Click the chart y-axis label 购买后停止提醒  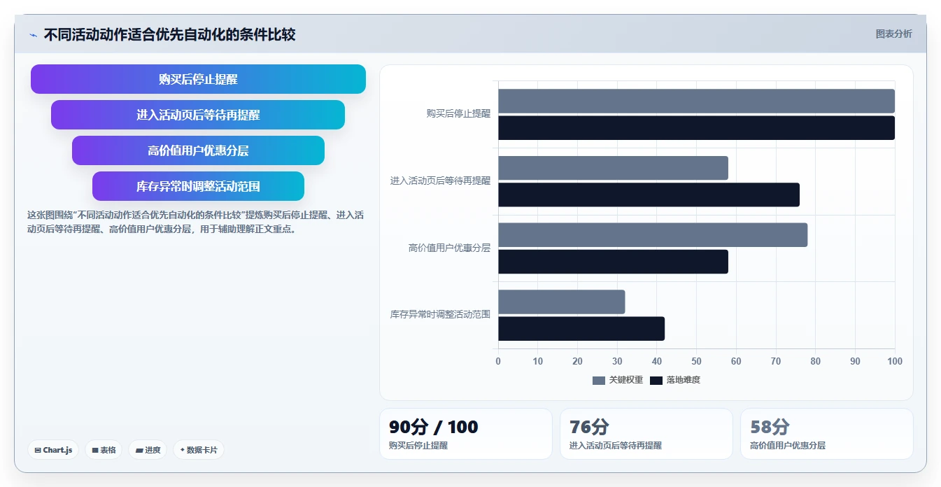coord(458,113)
